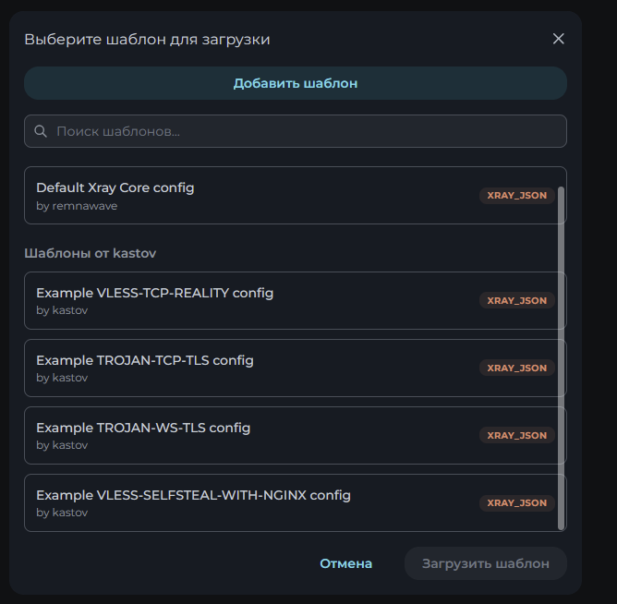Image resolution: width=617 pixels, height=604 pixels.
Task: Click XRAY_JSON badge on Default Xray Core config
Action: [x=517, y=196]
